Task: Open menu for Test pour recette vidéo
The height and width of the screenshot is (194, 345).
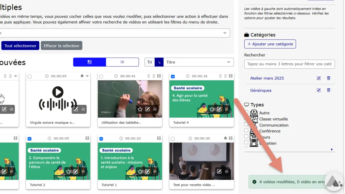Action: [227, 172]
